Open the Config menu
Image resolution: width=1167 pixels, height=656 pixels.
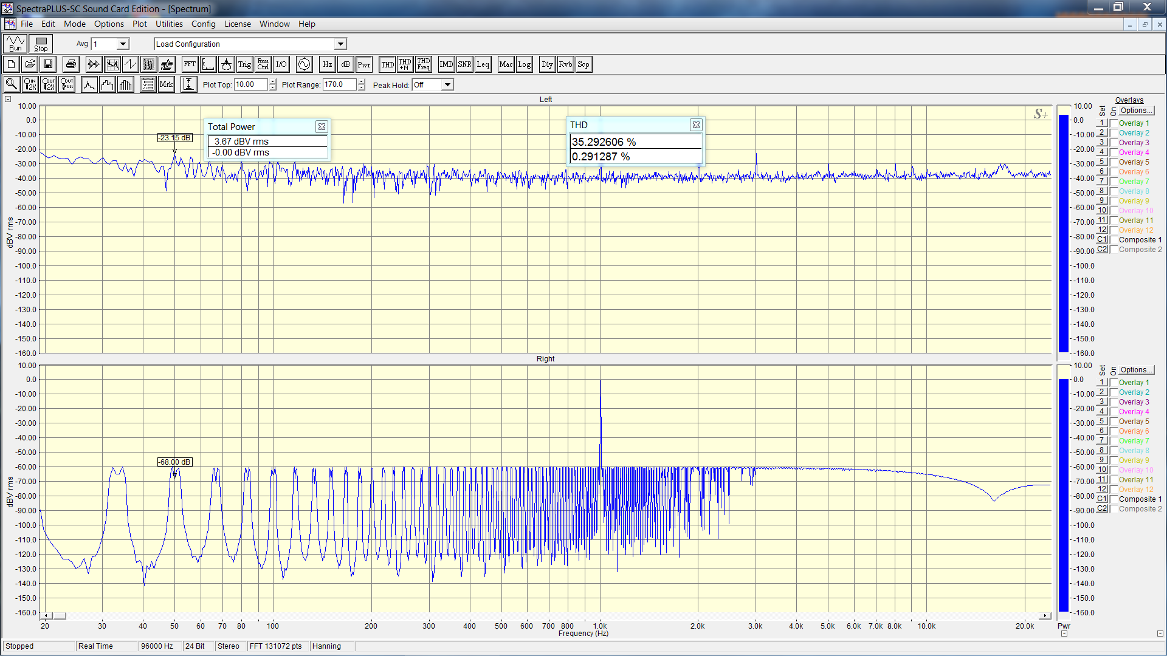coord(203,24)
